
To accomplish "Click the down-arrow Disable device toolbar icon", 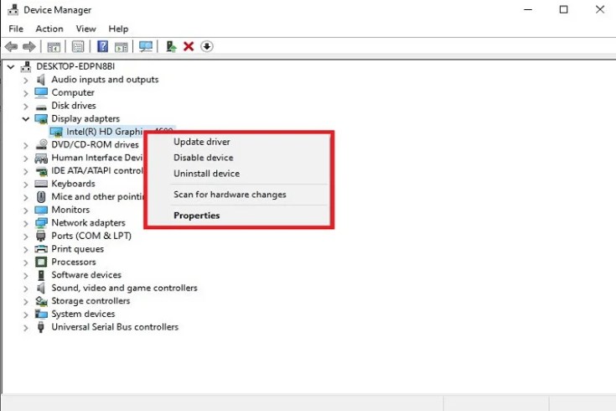I will coord(207,46).
